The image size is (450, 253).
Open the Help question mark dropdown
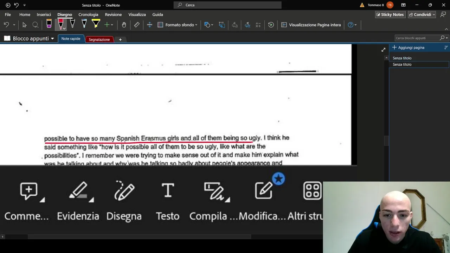click(x=352, y=25)
